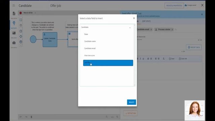Click the delete trash icon in bottom toolbar
The image size is (215, 121).
tap(31, 117)
